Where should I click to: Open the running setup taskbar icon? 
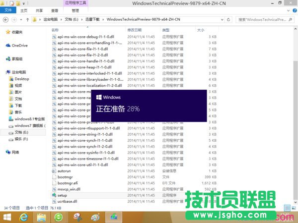click(114, 218)
